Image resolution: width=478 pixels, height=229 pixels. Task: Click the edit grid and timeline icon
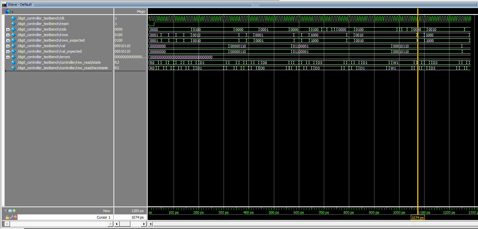point(10,211)
